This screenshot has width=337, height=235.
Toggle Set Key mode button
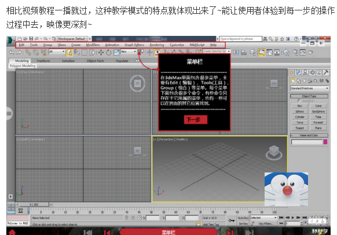click(x=243, y=223)
